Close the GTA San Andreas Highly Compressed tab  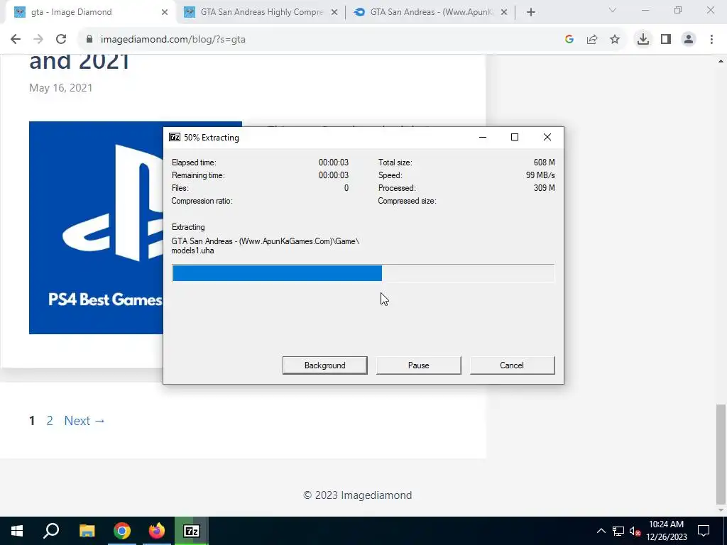click(334, 13)
